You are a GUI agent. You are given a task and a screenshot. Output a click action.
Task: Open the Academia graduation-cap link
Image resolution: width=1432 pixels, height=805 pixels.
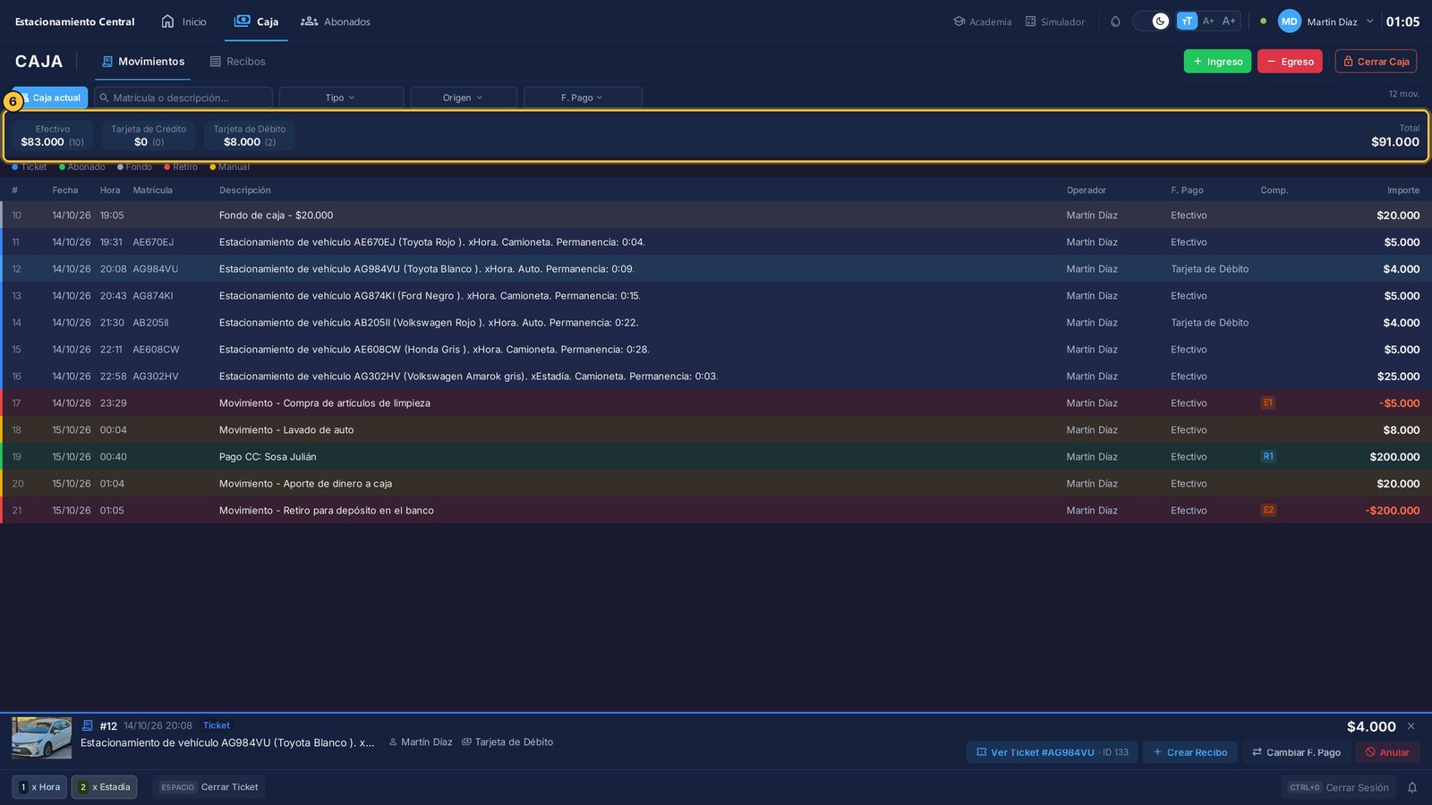coord(982,21)
